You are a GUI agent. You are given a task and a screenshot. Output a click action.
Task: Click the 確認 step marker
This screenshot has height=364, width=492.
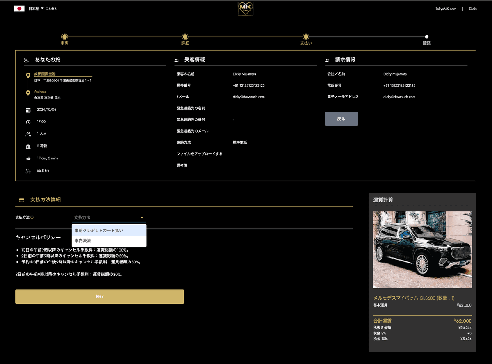(426, 37)
